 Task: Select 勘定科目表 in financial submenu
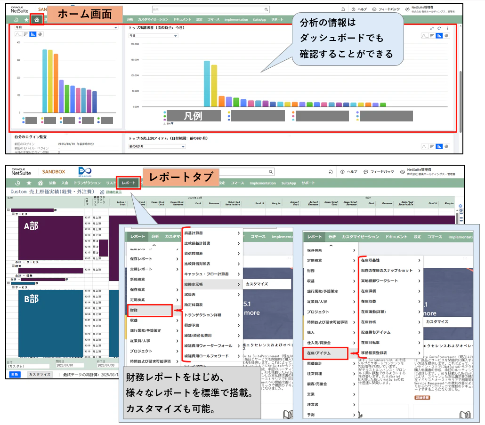point(194,305)
